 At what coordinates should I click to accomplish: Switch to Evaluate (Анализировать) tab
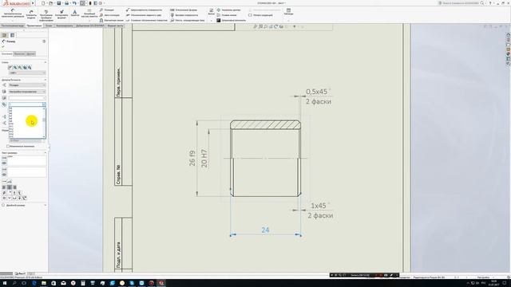(x=64, y=26)
